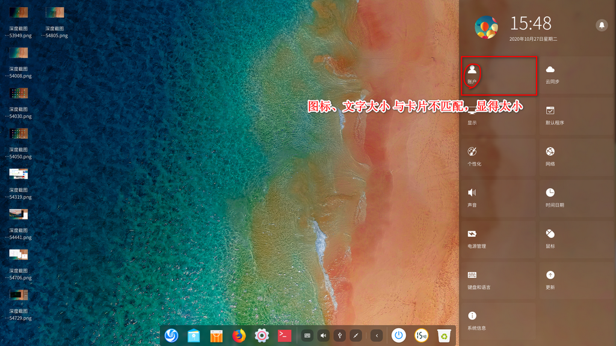Image resolution: width=616 pixels, height=346 pixels.
Task: Open the 电源管理 power management card
Action: [498, 239]
